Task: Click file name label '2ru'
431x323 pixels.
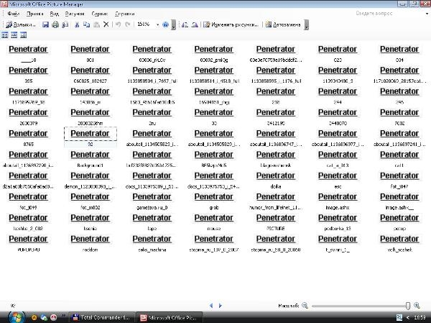Action: 152,123
